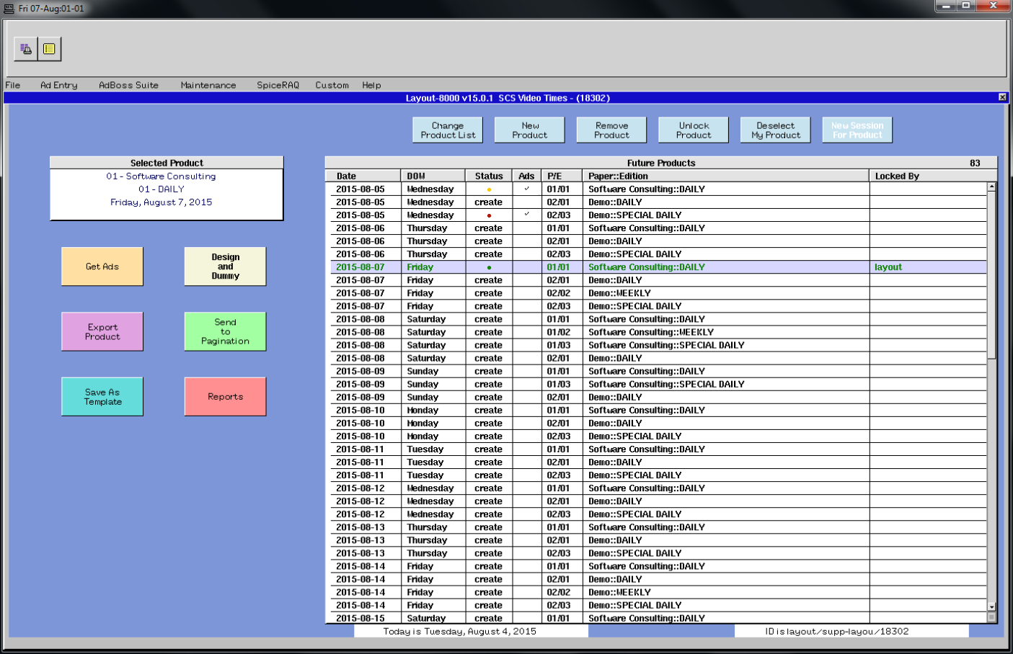Click the orange Get Ads button
The width and height of the screenshot is (1013, 654).
102,266
